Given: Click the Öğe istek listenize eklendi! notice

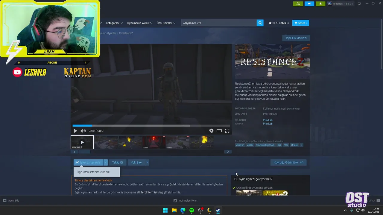Looking at the screenshot, I should 97,172.
